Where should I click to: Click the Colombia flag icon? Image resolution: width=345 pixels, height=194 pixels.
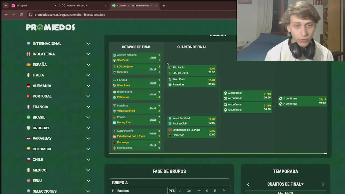pyautogui.click(x=28, y=149)
